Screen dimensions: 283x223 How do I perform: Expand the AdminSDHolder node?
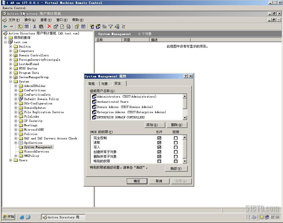tap(16, 86)
